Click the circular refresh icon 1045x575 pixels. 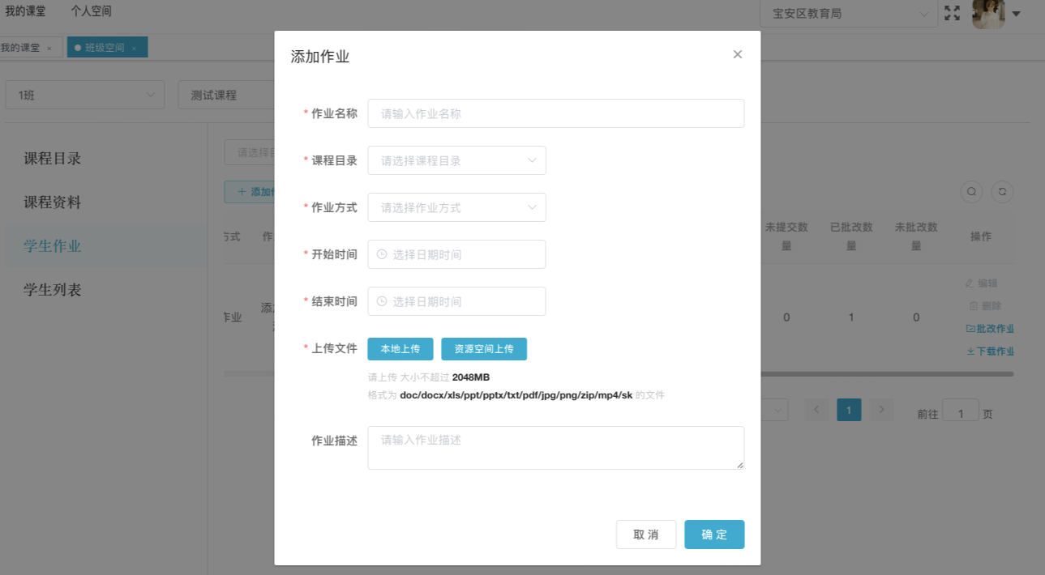1003,192
